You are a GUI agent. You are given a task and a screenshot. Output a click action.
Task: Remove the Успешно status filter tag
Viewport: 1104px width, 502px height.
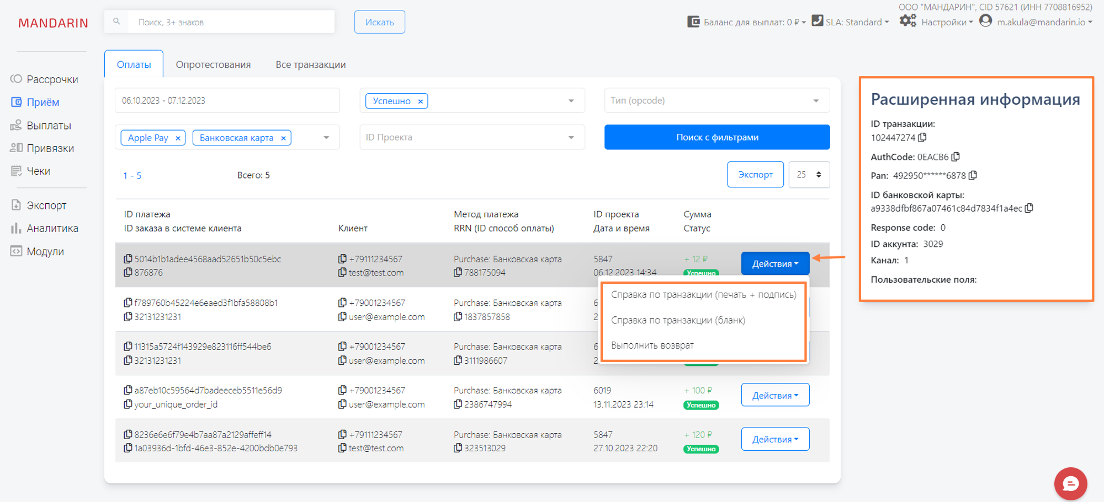420,101
